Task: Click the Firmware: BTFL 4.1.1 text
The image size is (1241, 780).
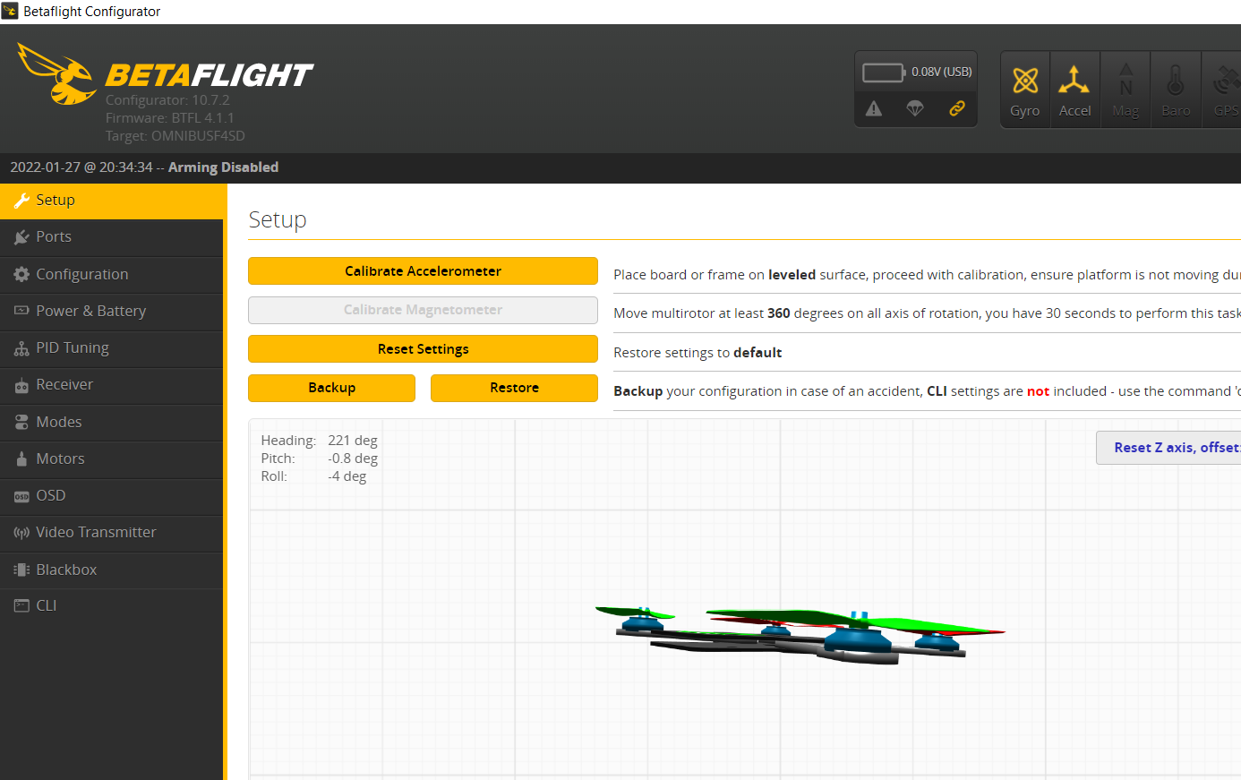Action: (170, 118)
